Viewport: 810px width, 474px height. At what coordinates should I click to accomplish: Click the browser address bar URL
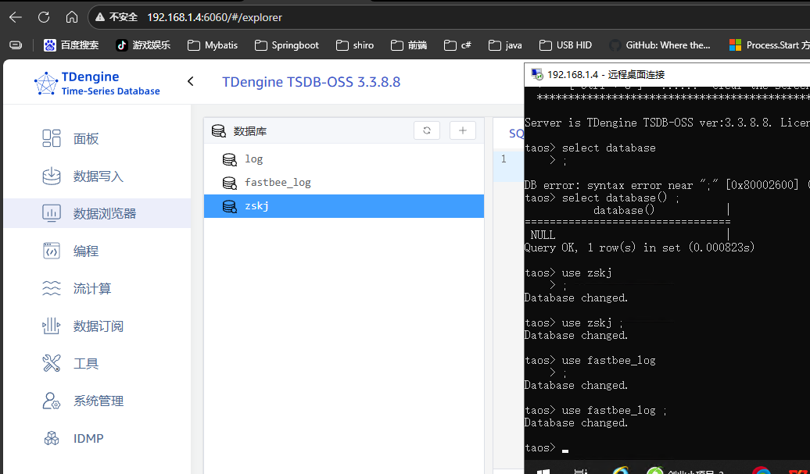(x=214, y=16)
